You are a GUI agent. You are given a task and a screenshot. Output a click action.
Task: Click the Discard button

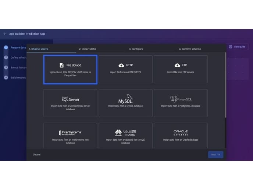click(x=37, y=155)
